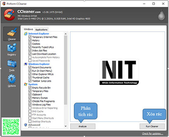Toggle Run (in Start Menu) checkbox
This screenshot has width=169, height=137.
pyautogui.click(x=30, y=71)
